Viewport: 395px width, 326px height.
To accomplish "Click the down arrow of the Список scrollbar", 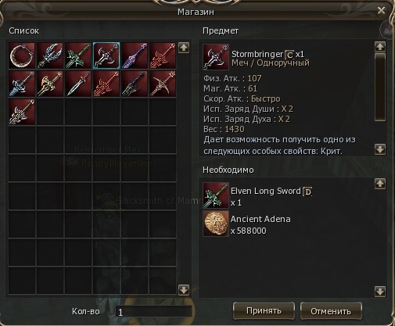I will tap(184, 289).
